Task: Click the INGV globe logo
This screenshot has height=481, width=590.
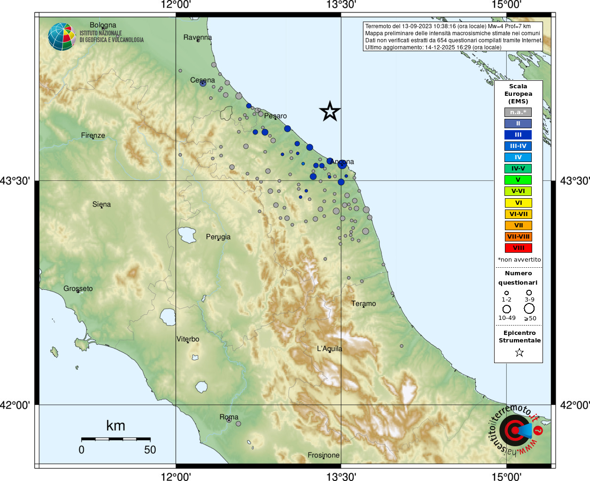Action: pyautogui.click(x=62, y=37)
